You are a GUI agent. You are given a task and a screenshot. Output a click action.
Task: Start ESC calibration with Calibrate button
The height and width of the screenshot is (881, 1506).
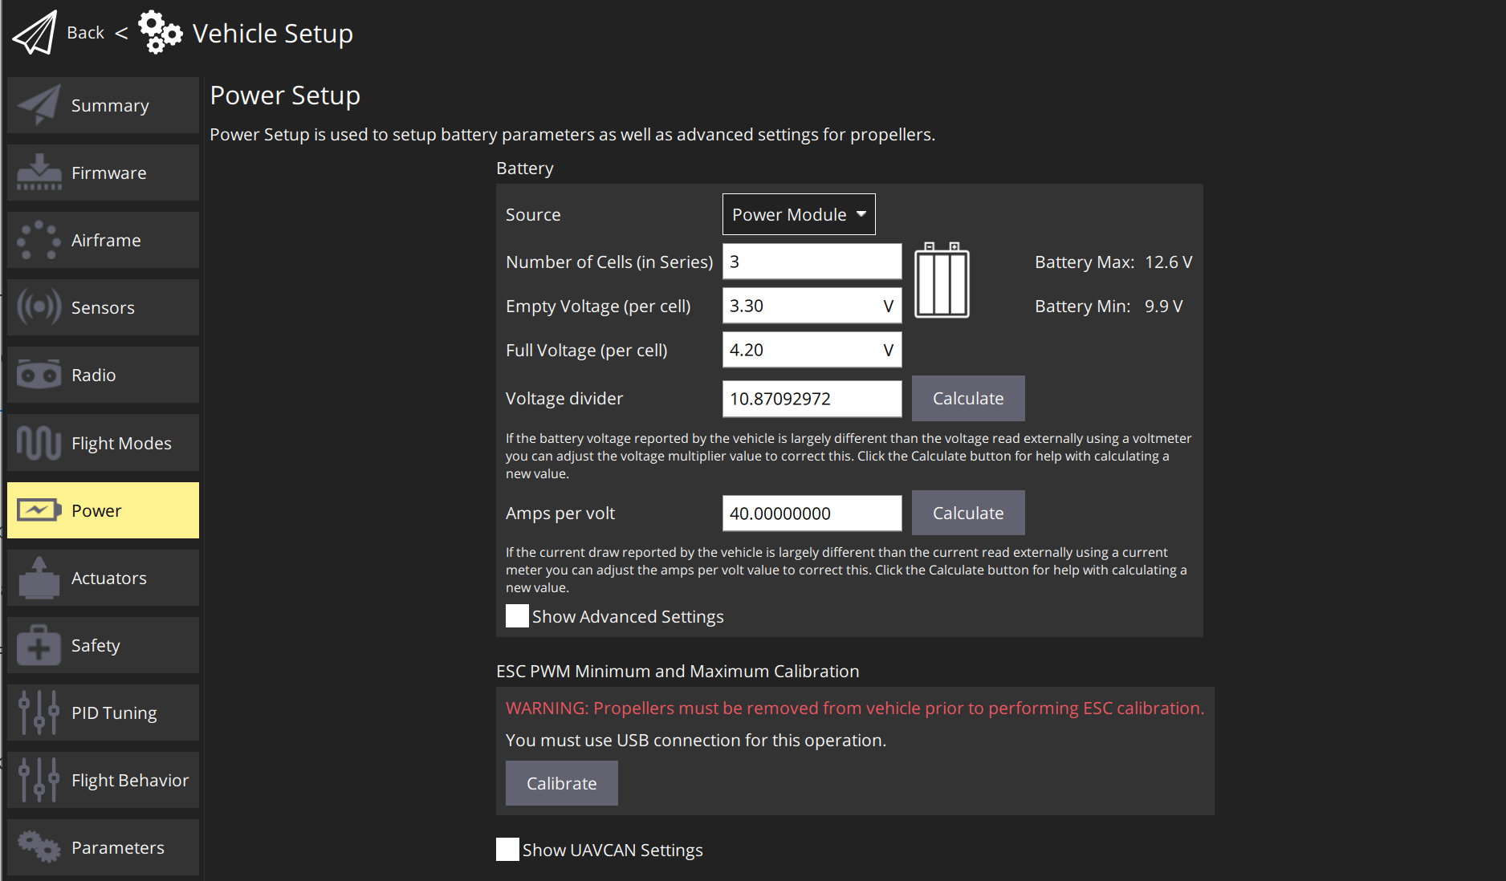[561, 783]
